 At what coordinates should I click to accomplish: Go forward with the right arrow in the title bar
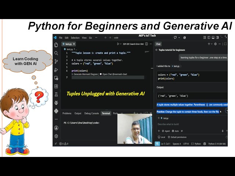110,38
